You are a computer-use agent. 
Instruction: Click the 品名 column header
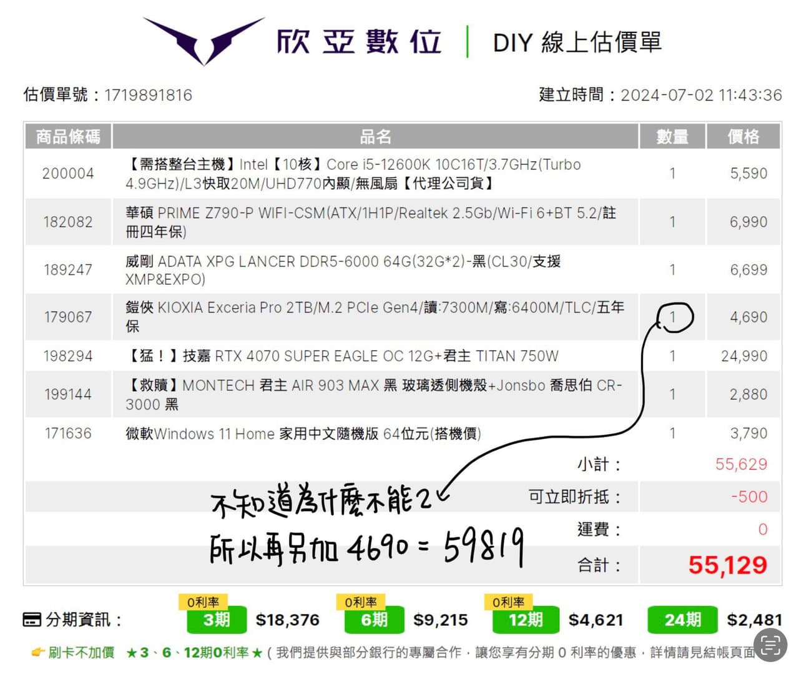375,137
